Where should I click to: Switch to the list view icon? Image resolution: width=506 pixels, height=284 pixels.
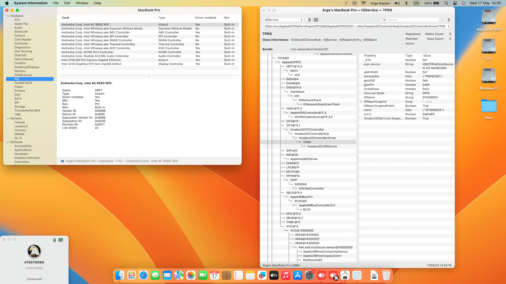pyautogui.click(x=310, y=20)
